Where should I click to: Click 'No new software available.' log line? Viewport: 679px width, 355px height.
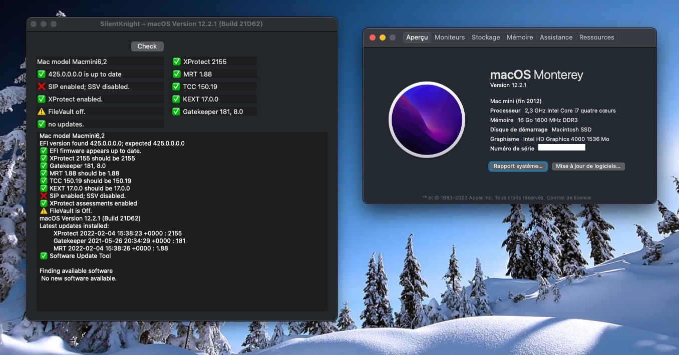(79, 278)
